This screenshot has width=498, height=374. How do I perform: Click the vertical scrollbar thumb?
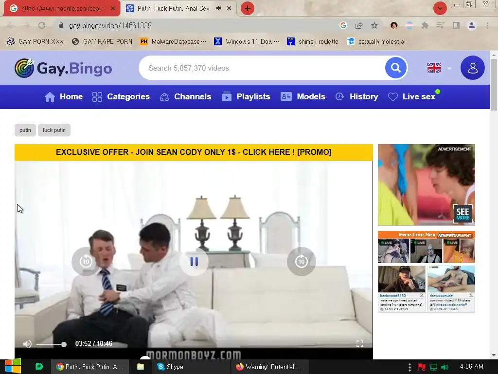click(x=494, y=85)
